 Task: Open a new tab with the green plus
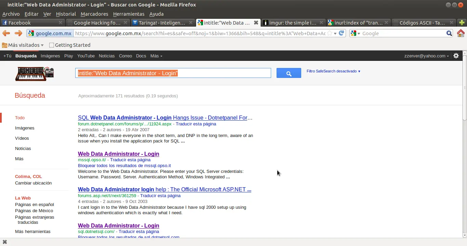pos(462,23)
